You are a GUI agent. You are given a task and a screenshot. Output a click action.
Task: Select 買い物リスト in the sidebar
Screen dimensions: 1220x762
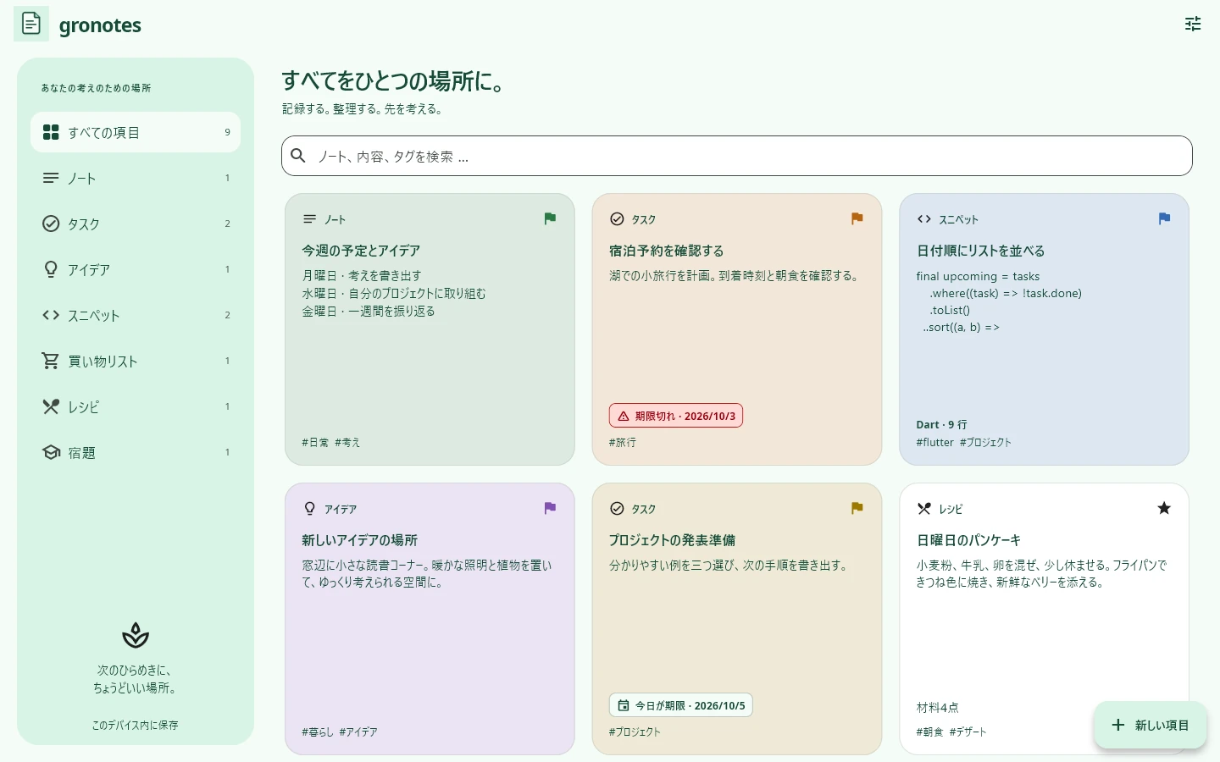[136, 361]
